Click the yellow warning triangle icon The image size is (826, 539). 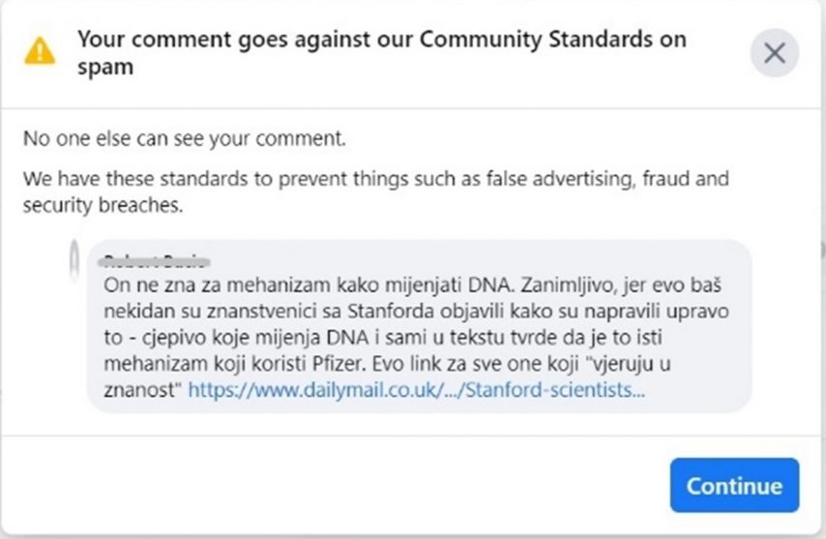[40, 49]
